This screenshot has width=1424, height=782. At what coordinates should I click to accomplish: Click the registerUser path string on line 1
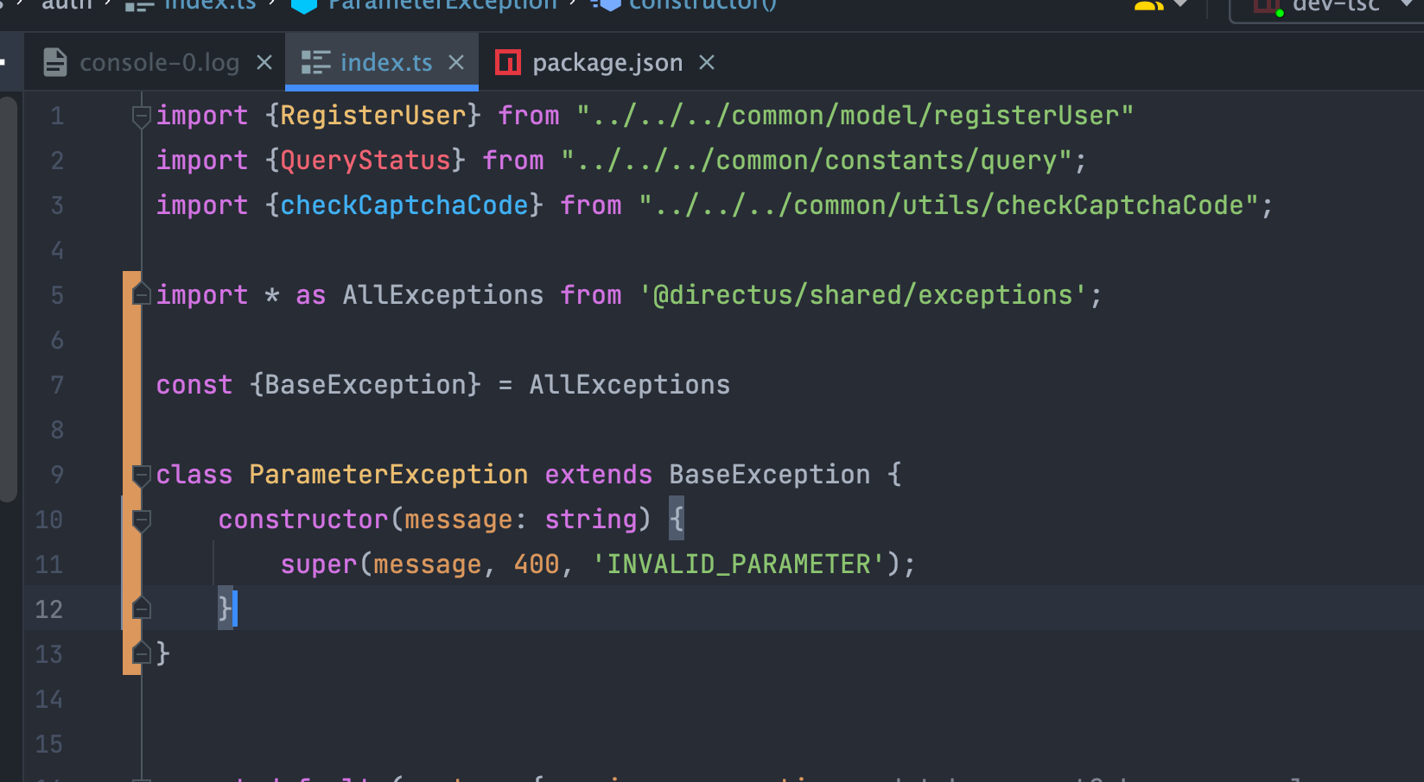coord(855,116)
